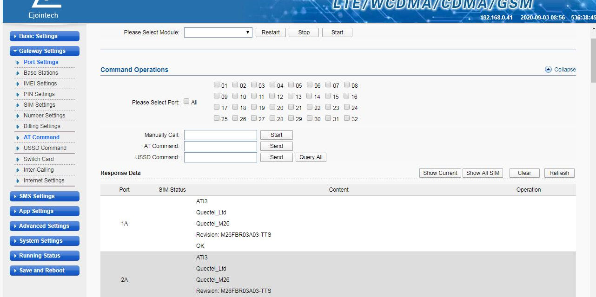Click the Show All SIM button

point(483,173)
